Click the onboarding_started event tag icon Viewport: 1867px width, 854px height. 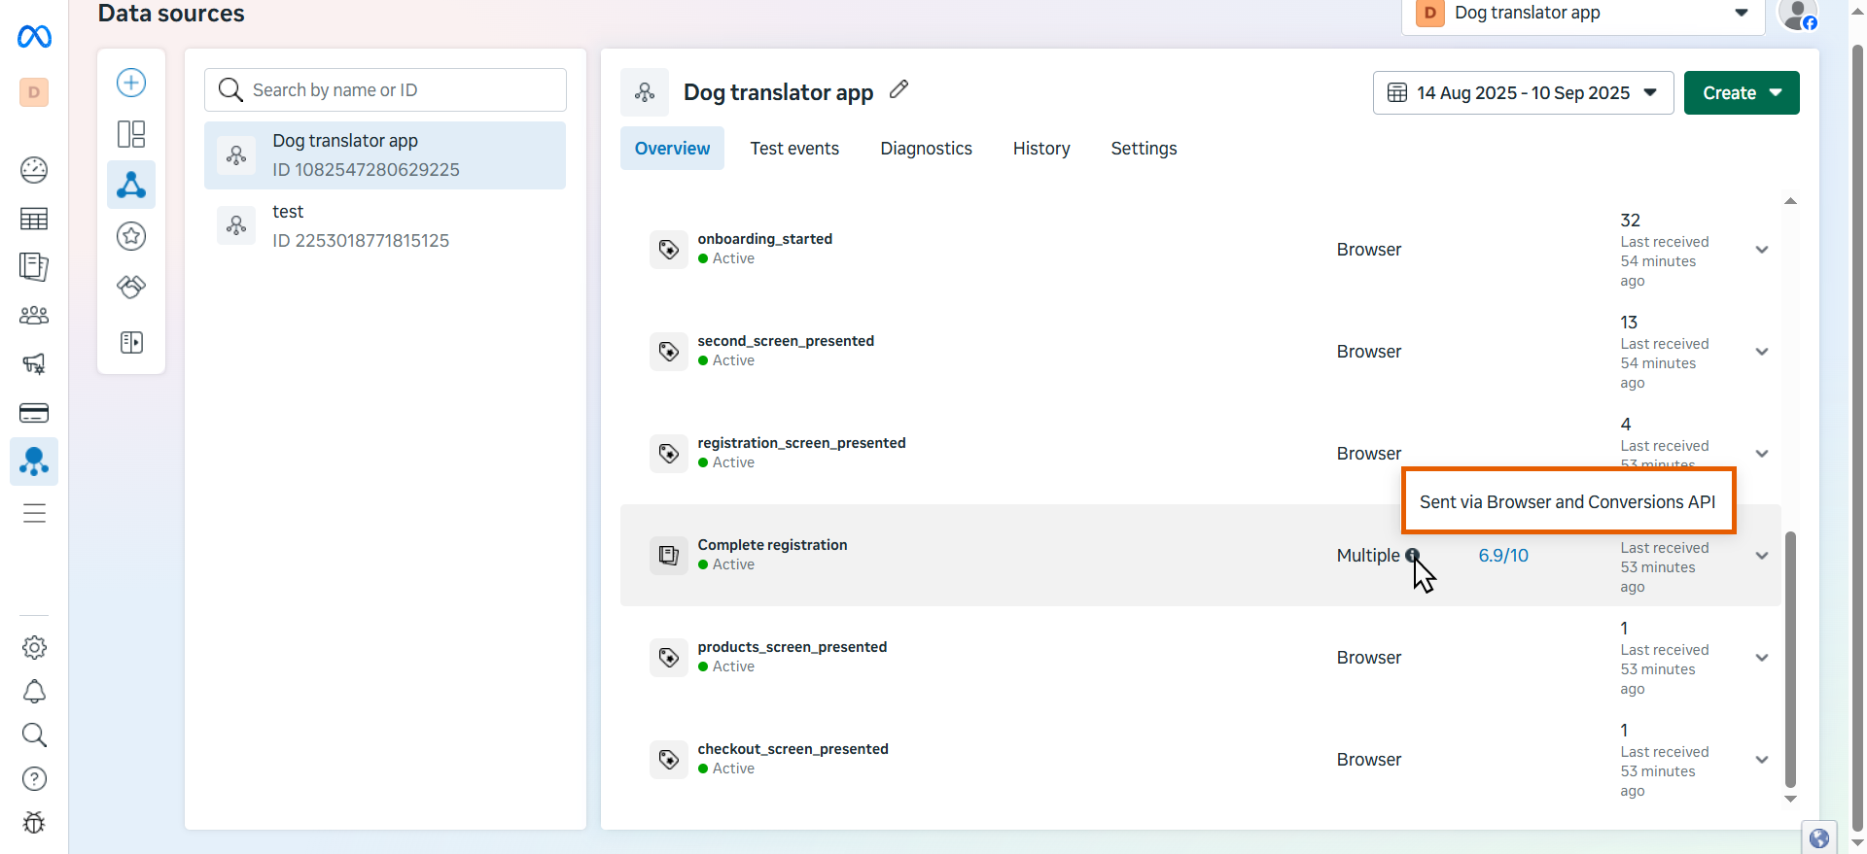(x=669, y=250)
